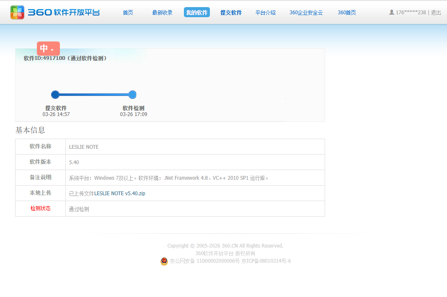Click the 提交软件 progress step circle
The width and height of the screenshot is (447, 297).
(x=55, y=95)
